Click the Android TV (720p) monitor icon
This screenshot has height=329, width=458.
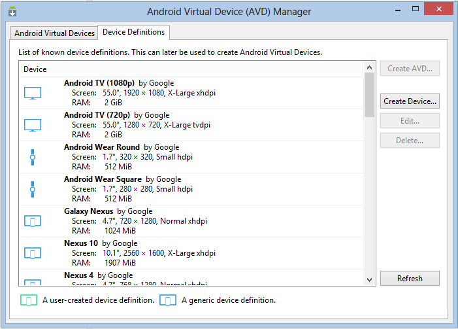[33, 126]
